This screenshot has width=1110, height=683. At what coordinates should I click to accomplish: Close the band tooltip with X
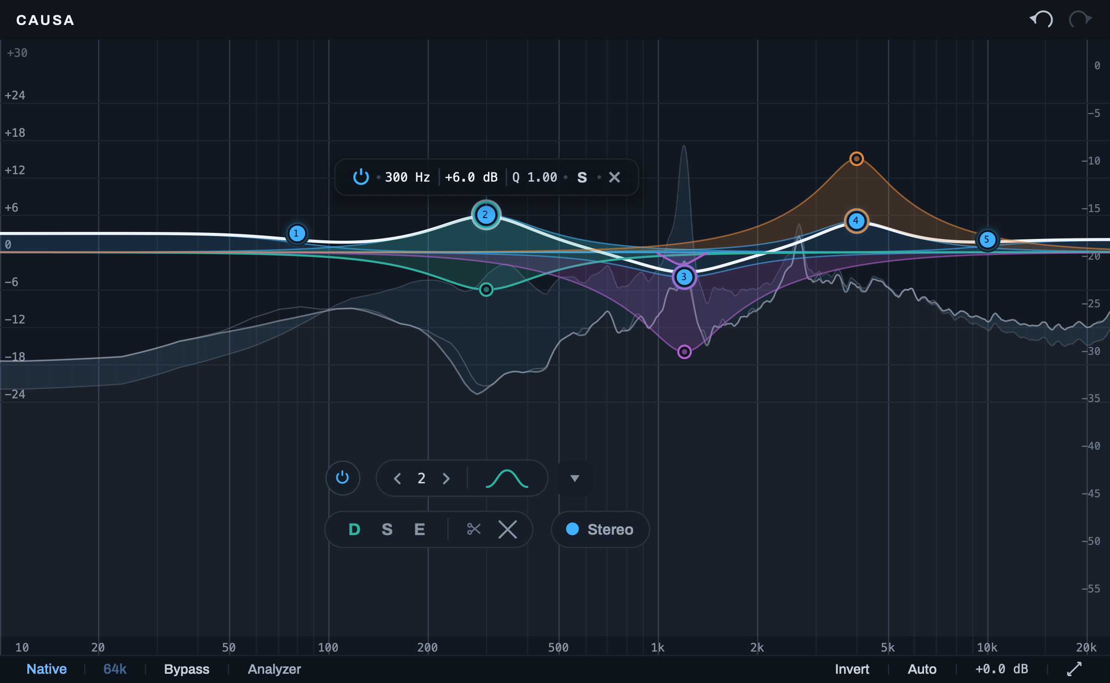pos(614,177)
